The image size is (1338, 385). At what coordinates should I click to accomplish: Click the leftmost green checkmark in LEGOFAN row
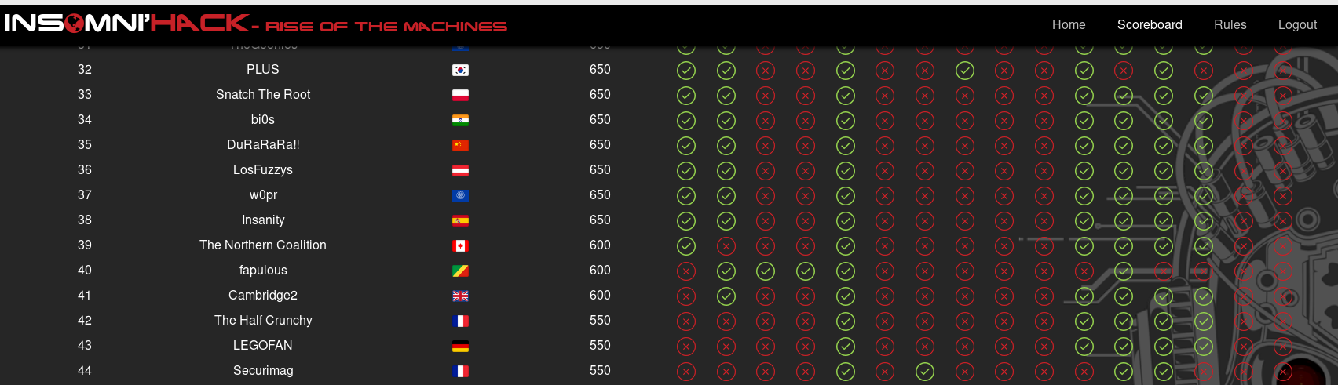click(x=846, y=347)
